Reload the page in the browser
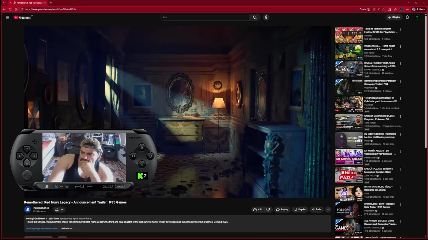The image size is (428, 240). pos(10,9)
